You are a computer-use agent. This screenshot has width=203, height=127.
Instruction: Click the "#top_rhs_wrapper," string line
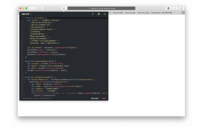[39, 39]
